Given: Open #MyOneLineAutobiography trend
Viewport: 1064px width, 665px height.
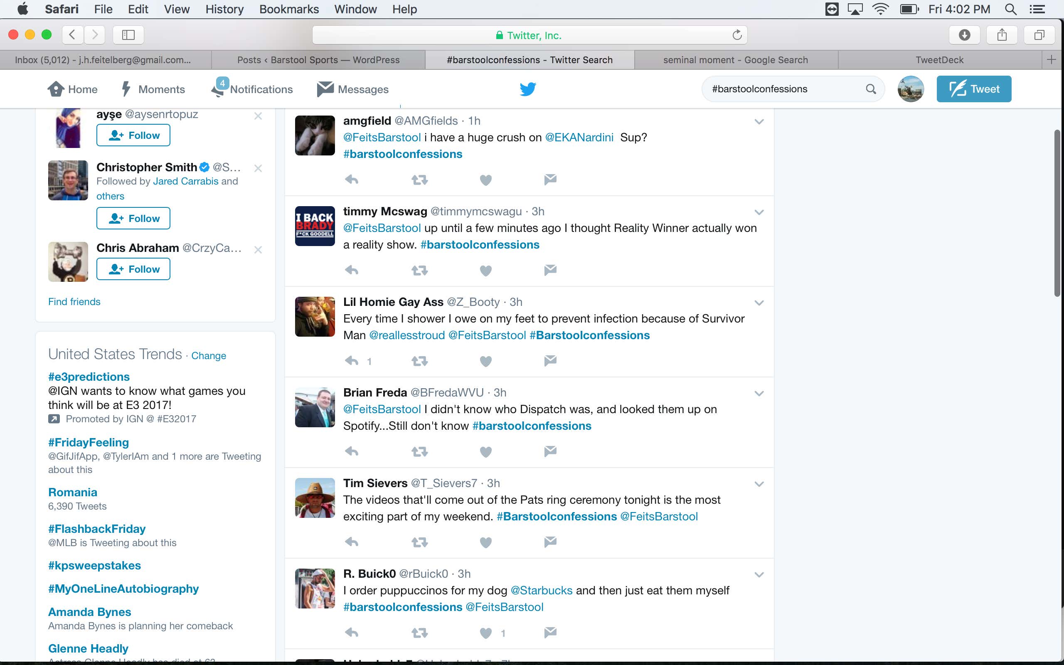Looking at the screenshot, I should (123, 589).
